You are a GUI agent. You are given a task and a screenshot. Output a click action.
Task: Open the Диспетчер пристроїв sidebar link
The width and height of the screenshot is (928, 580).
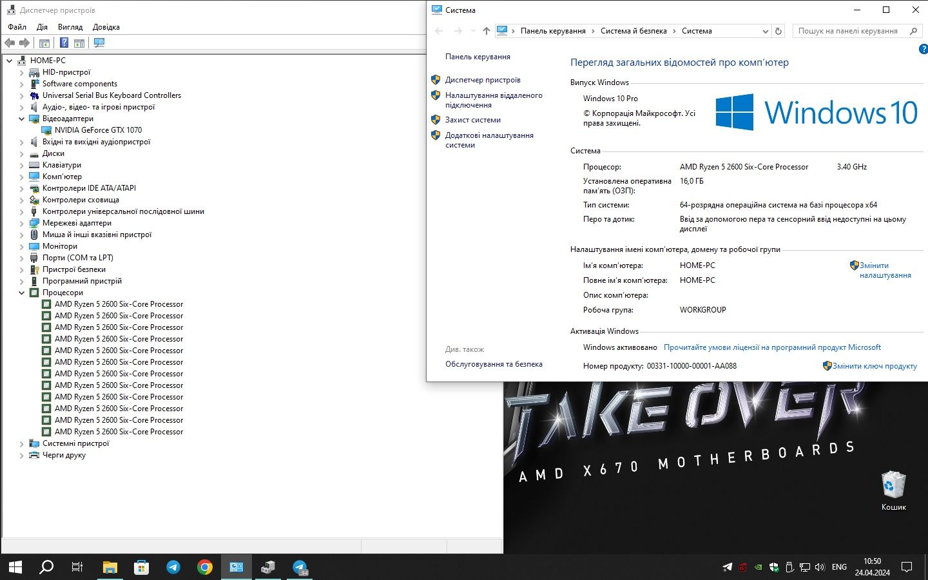[483, 80]
